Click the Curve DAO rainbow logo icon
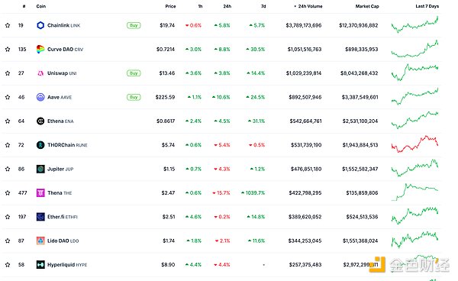Viewport: 458px width, 281px height. tap(40, 50)
